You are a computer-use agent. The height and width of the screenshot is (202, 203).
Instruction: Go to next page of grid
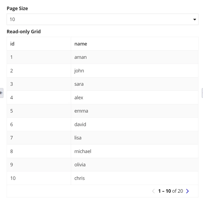pyautogui.click(x=187, y=191)
